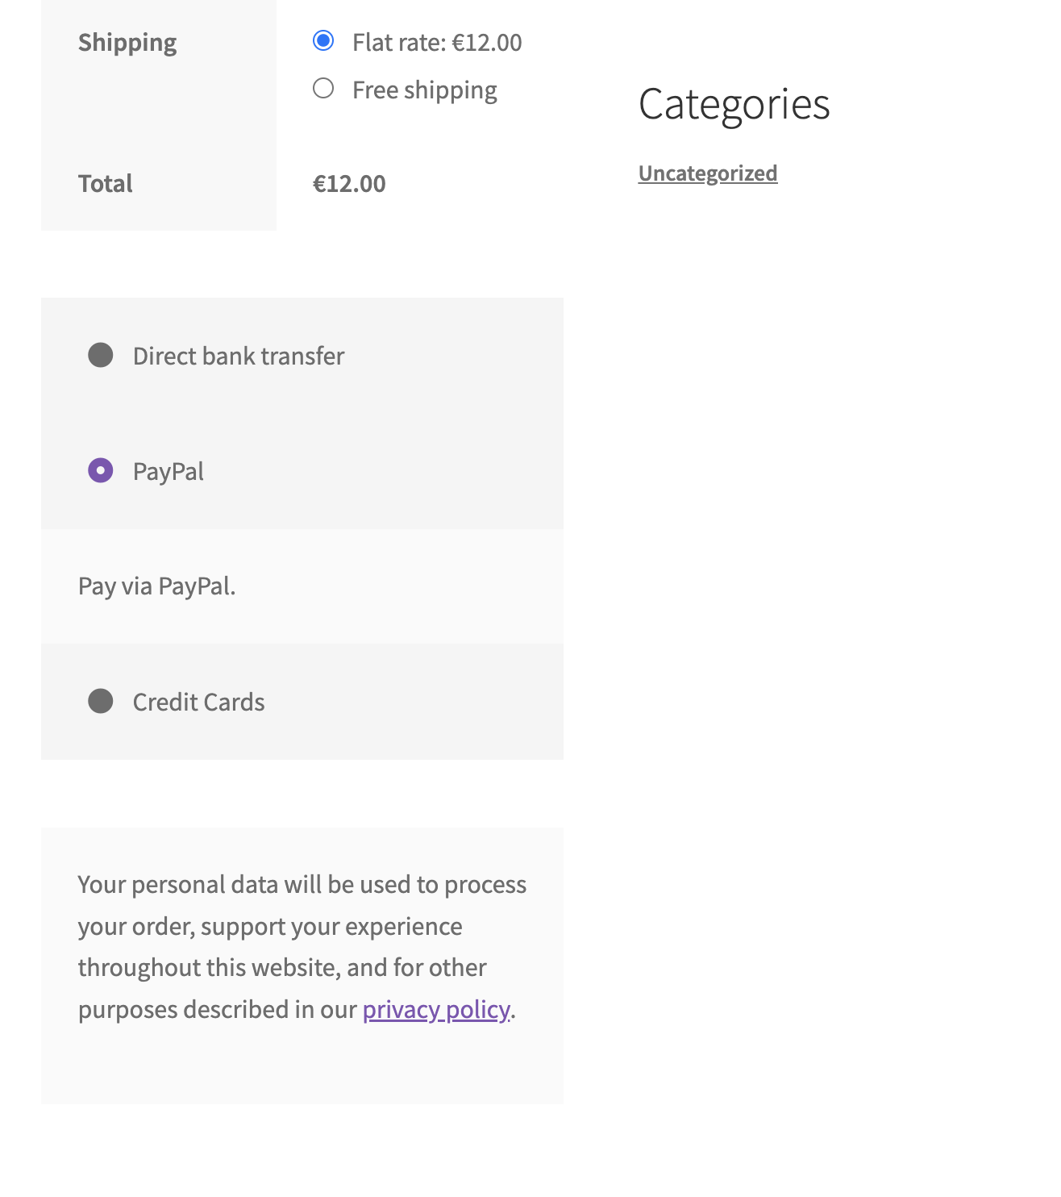Click the Direct bank transfer radio circle
1061x1197 pixels.
coord(101,355)
